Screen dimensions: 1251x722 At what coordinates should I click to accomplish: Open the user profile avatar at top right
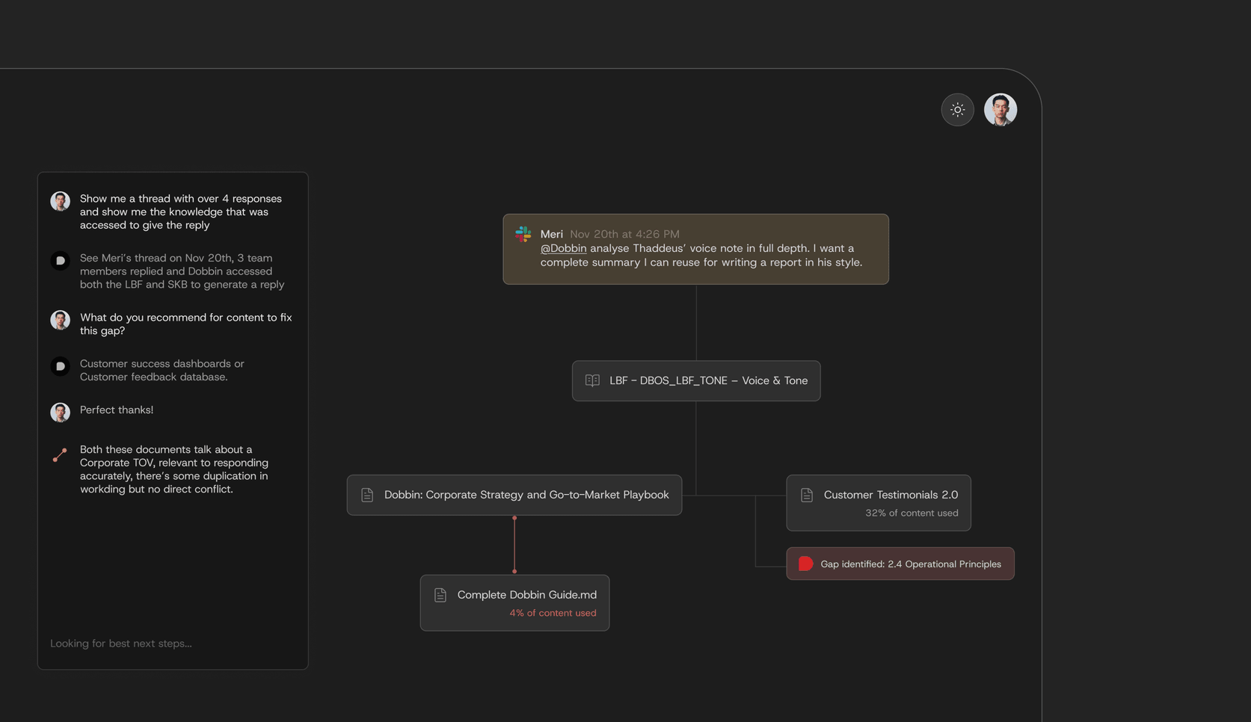click(x=1000, y=110)
